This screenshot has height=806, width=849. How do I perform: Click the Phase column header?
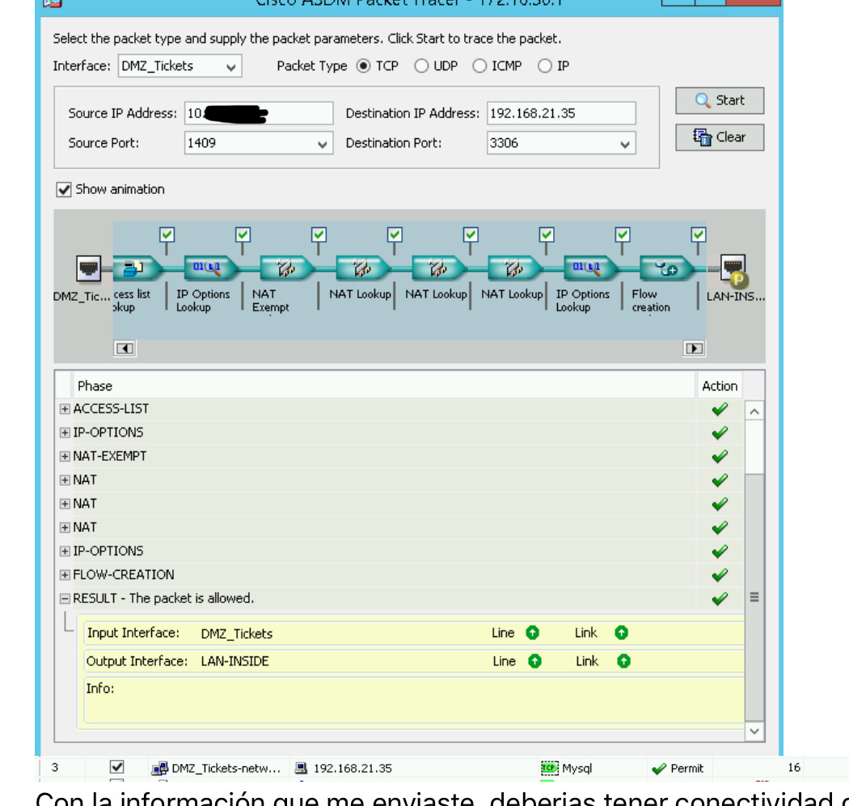[383, 386]
